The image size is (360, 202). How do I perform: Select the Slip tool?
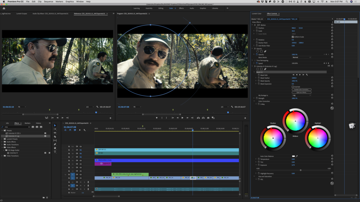[x=55, y=140]
